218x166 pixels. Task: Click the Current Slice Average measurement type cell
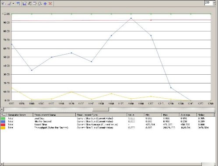pos(97,125)
